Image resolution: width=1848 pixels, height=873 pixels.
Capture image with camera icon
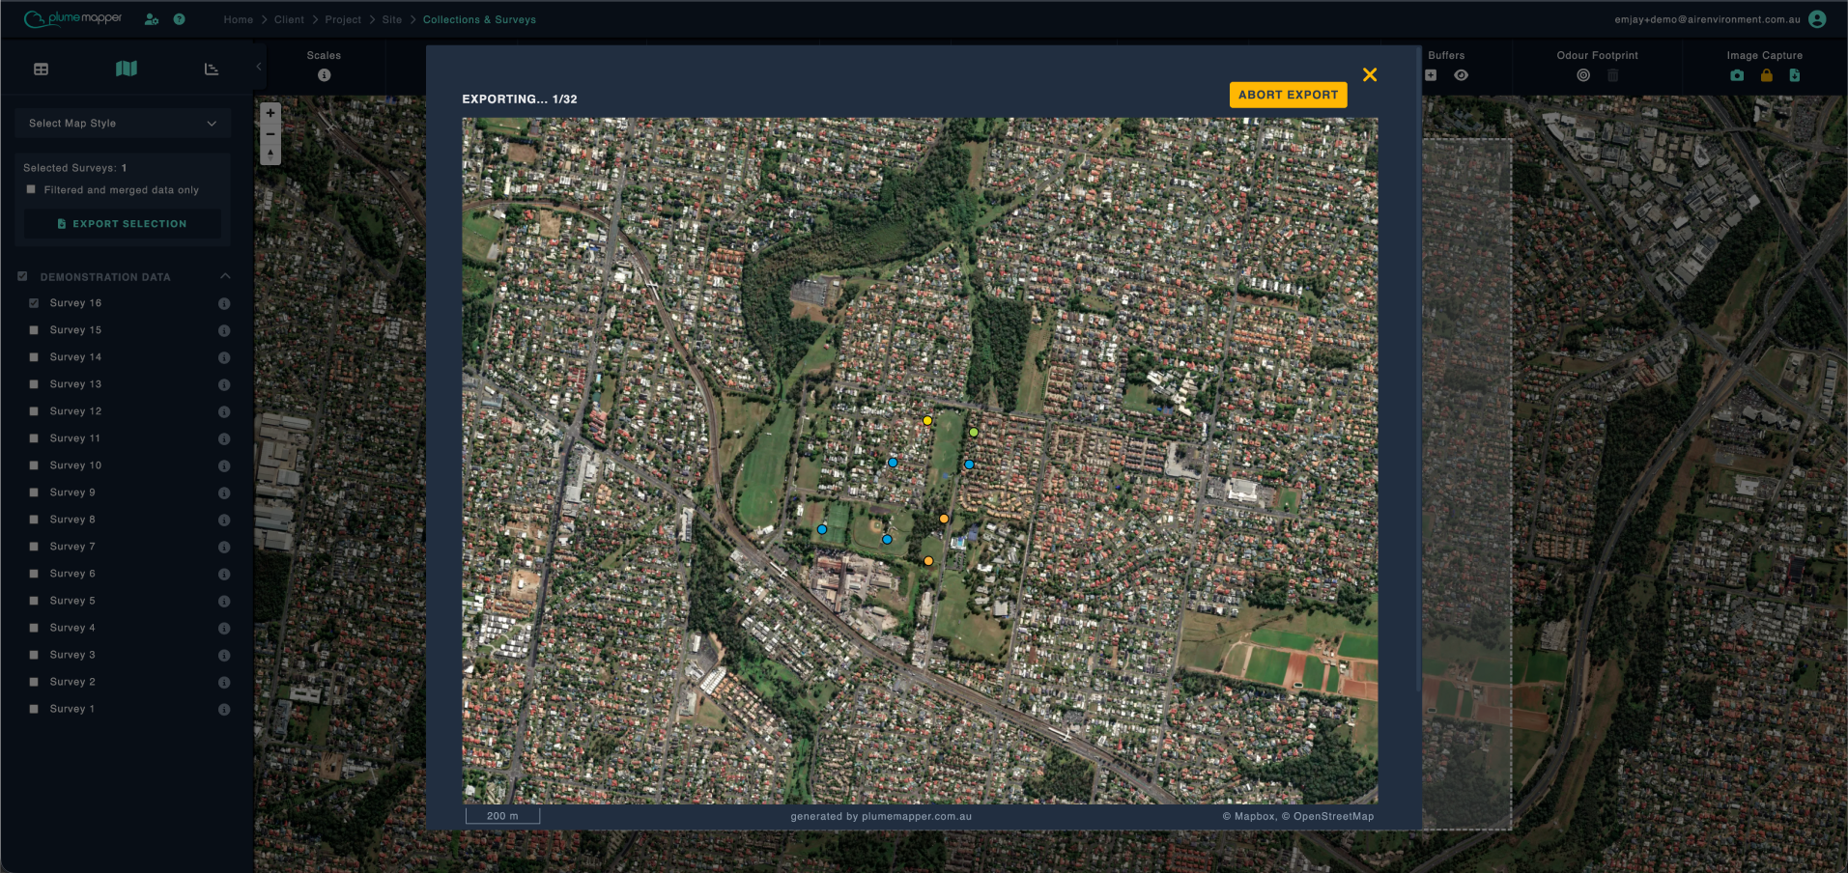click(x=1737, y=75)
